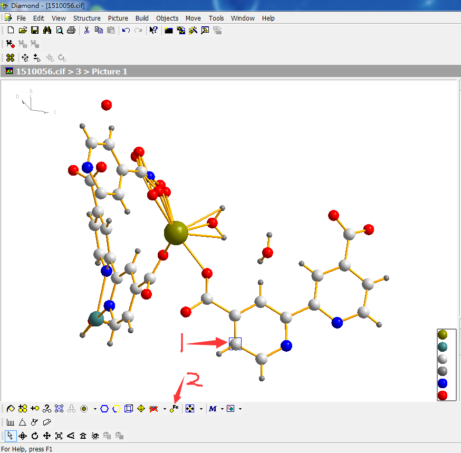Screen dimensions: 461x453
Task: Open the Build menu
Action: [142, 18]
